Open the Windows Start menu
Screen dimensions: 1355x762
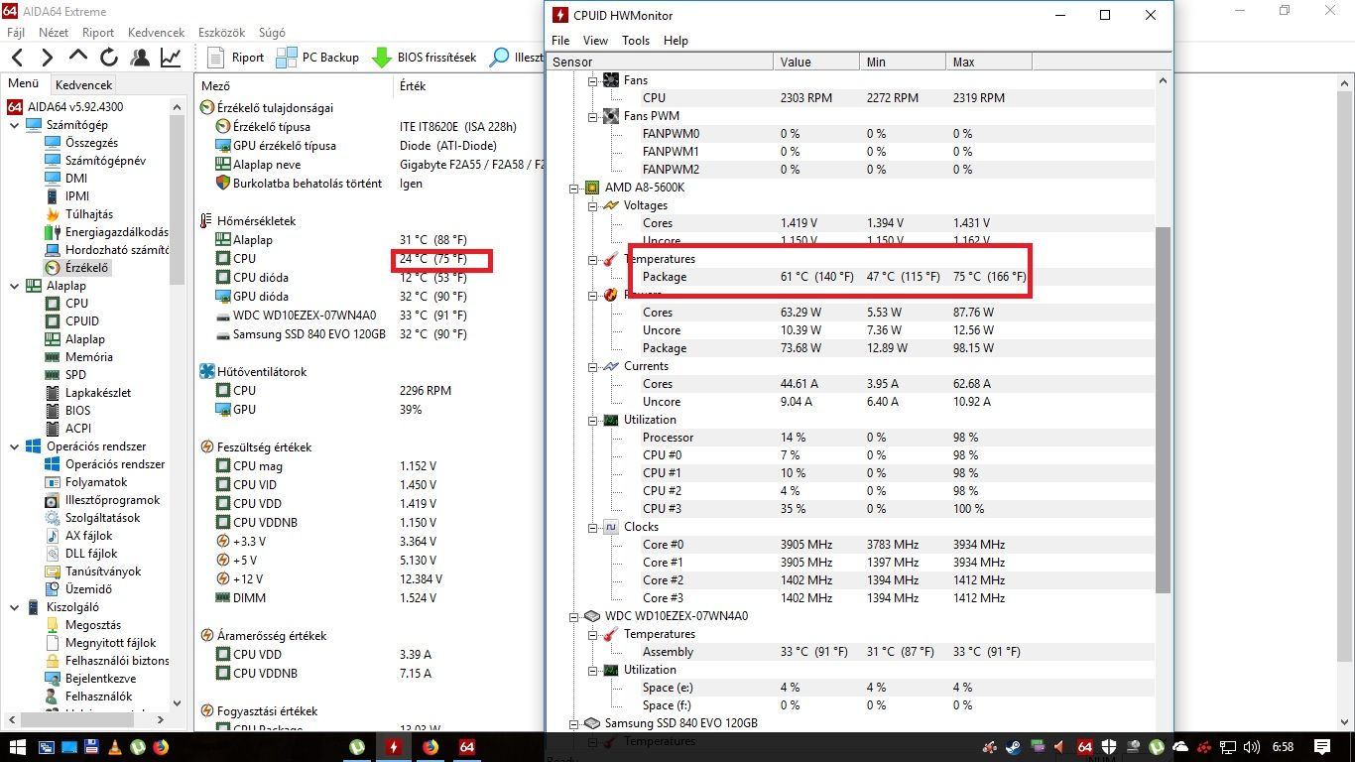tap(18, 747)
